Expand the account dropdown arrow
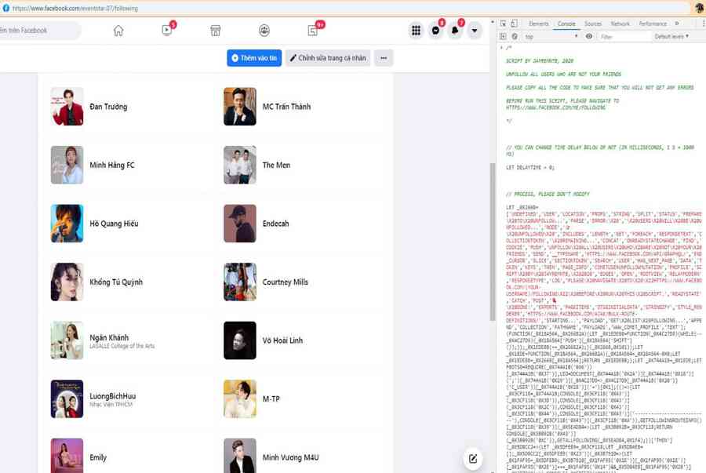706x473 pixels. [474, 31]
